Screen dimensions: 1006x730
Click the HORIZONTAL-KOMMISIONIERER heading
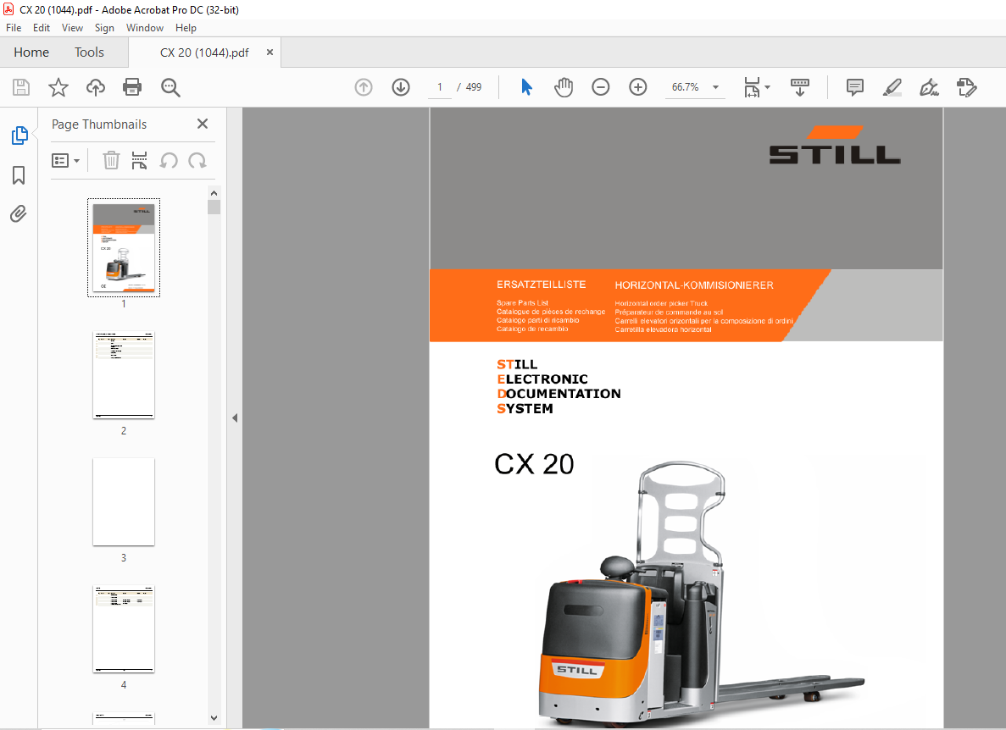click(x=694, y=285)
